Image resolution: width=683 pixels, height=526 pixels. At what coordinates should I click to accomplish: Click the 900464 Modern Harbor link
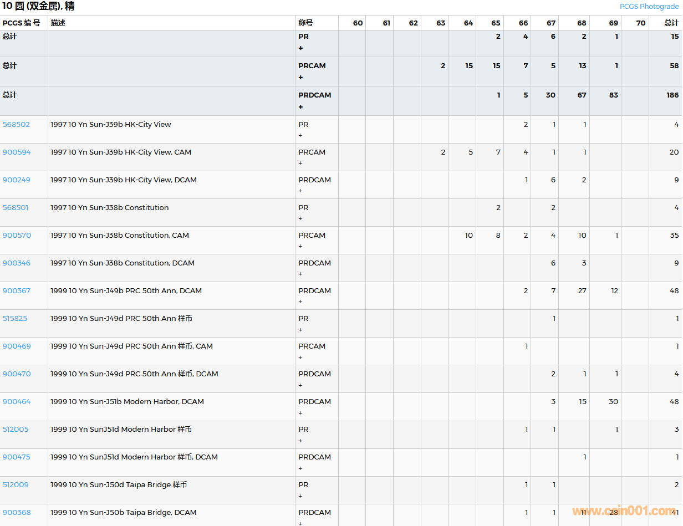click(17, 402)
